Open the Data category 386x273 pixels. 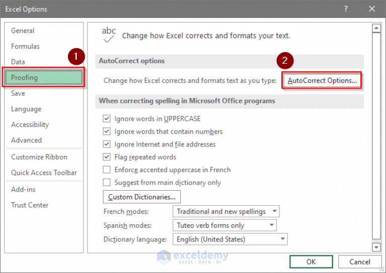[18, 62]
